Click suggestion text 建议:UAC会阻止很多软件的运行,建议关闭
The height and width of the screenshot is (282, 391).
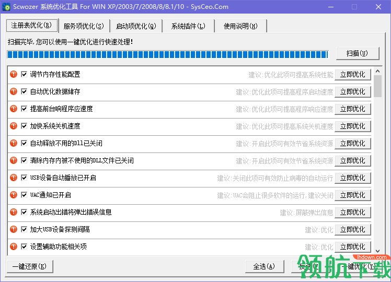pos(275,195)
